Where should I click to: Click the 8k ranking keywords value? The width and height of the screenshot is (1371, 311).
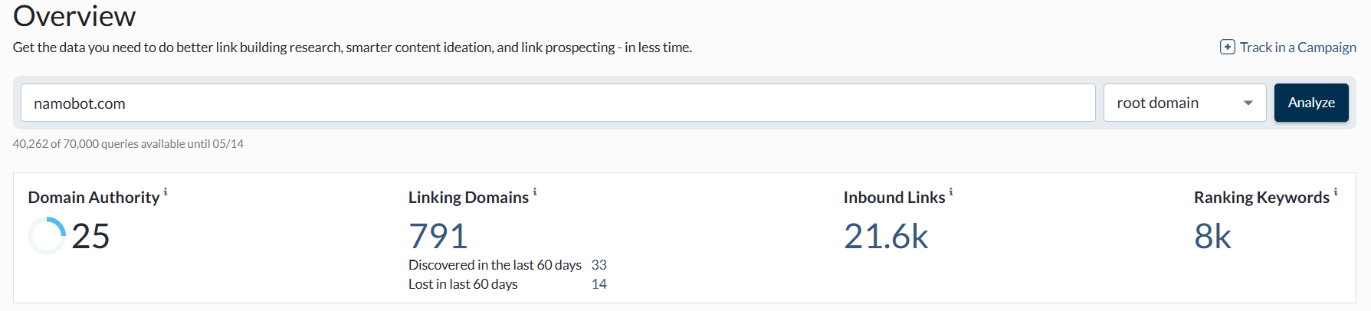tap(1212, 236)
